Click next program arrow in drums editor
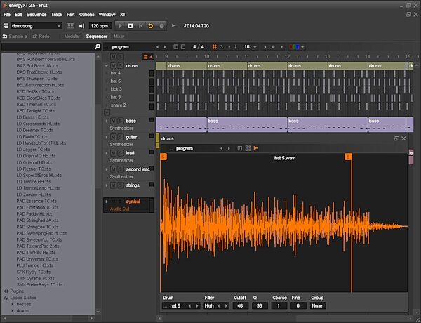Screen dimensions: 421x323 coord(229,148)
